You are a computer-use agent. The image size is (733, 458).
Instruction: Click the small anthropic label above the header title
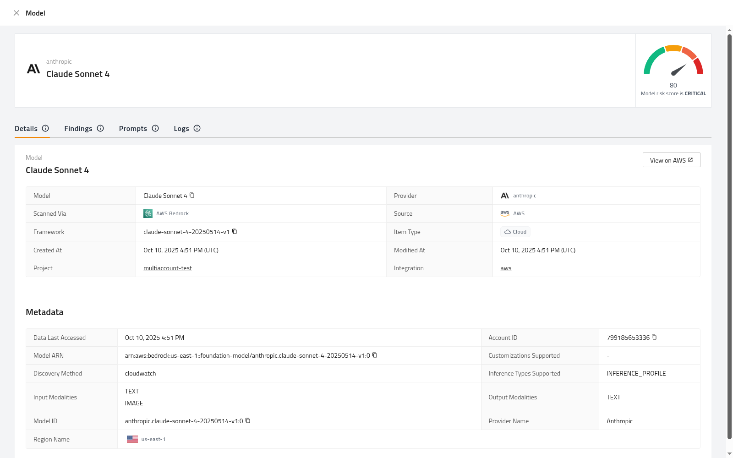click(59, 61)
